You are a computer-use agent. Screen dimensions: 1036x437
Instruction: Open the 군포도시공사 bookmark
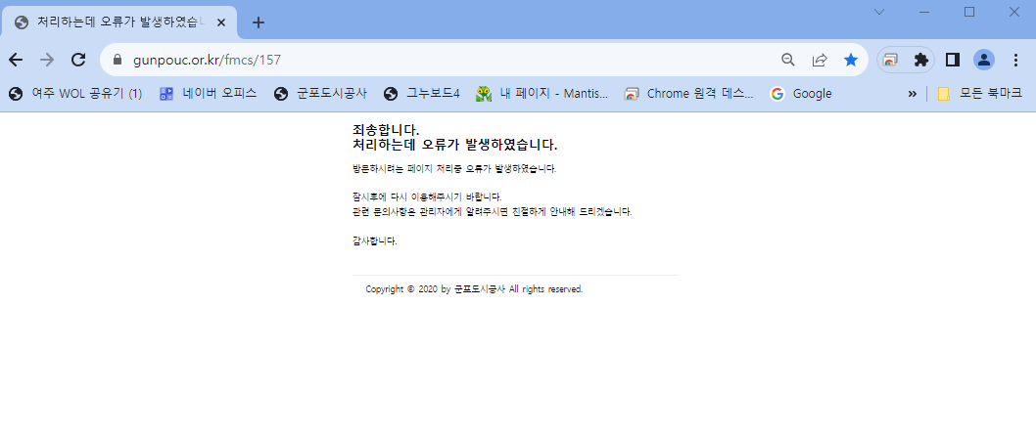tap(321, 94)
